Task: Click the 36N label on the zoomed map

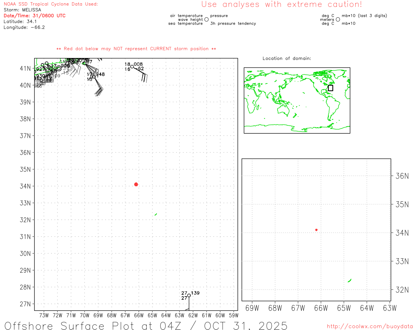Action: point(402,176)
